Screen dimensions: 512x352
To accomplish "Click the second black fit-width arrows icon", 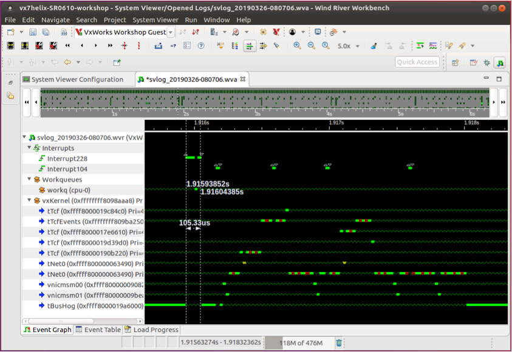I will click(x=25, y=45).
